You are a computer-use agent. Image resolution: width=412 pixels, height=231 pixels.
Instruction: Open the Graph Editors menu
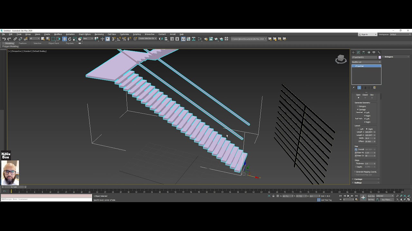pos(85,34)
